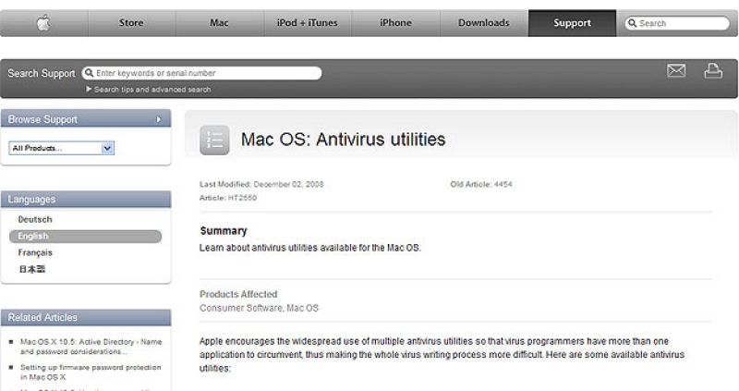
Task: Click the magnifier icon in Search Support field
Action: click(90, 73)
